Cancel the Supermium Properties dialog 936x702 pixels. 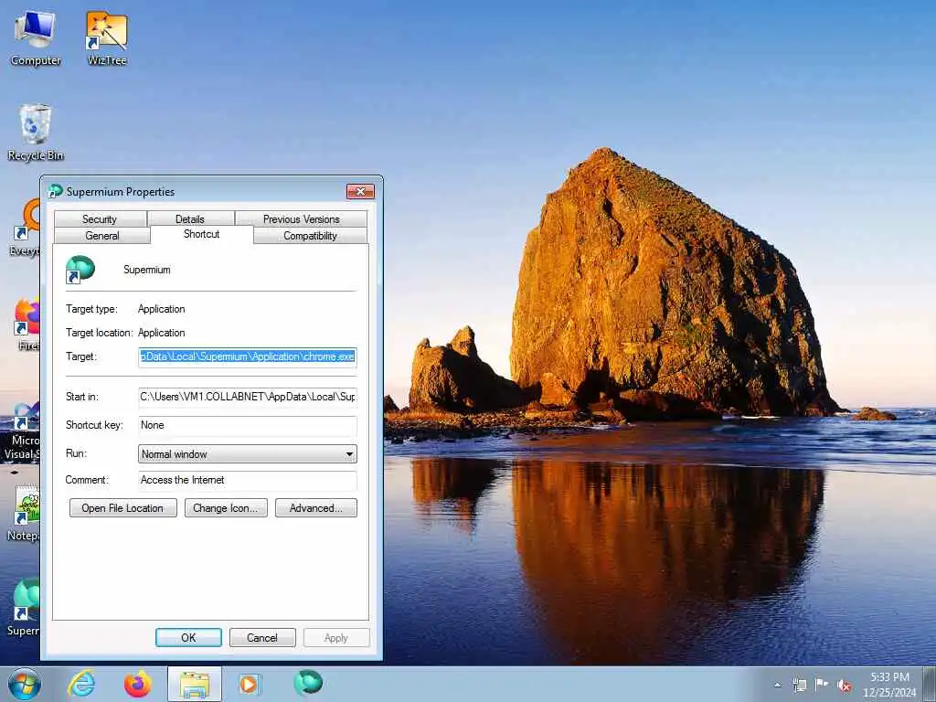coord(262,637)
